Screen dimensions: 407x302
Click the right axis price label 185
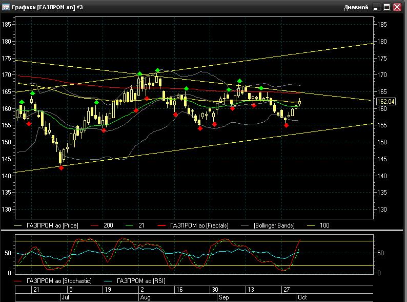tap(382, 25)
